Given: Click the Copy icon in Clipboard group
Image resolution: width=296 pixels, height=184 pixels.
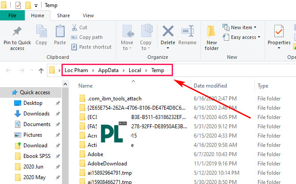Looking at the screenshot, I should (41, 31).
